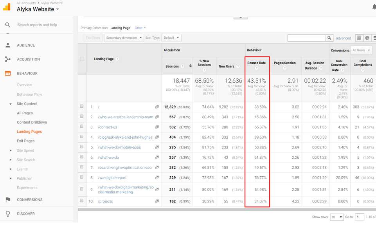
Task: Check the box for row 1 '/'
Action: tap(82, 106)
